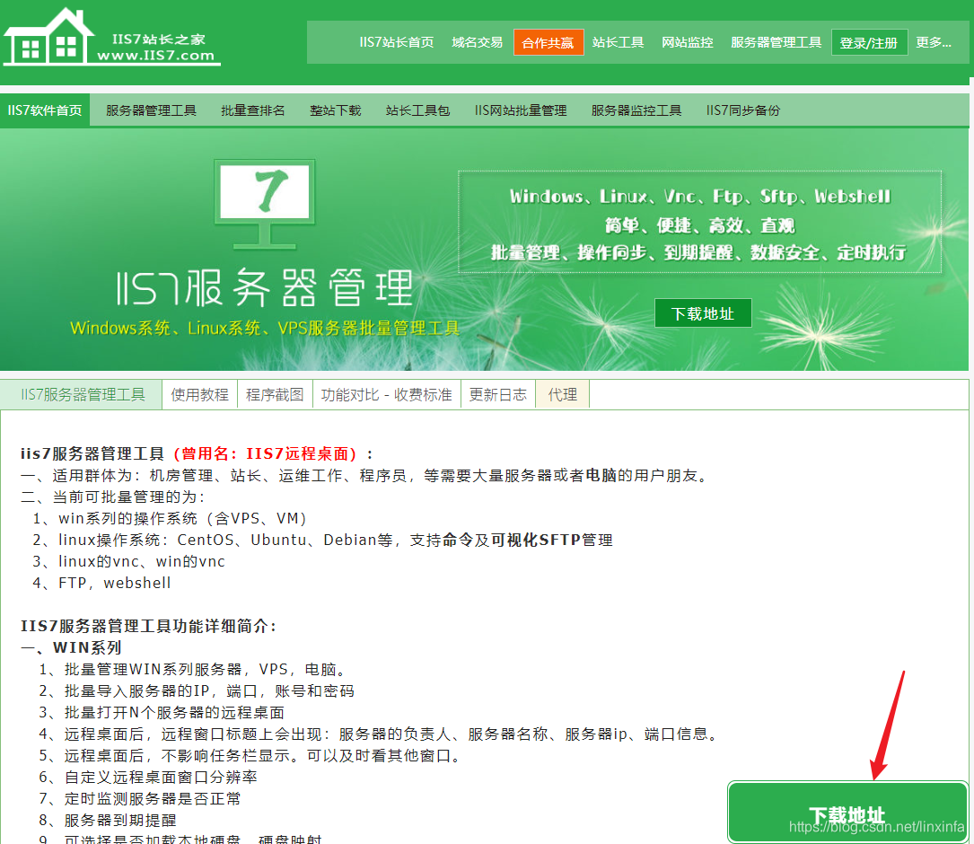The width and height of the screenshot is (974, 844).
Task: Click the orange 合作共赢 button
Action: pyautogui.click(x=548, y=42)
